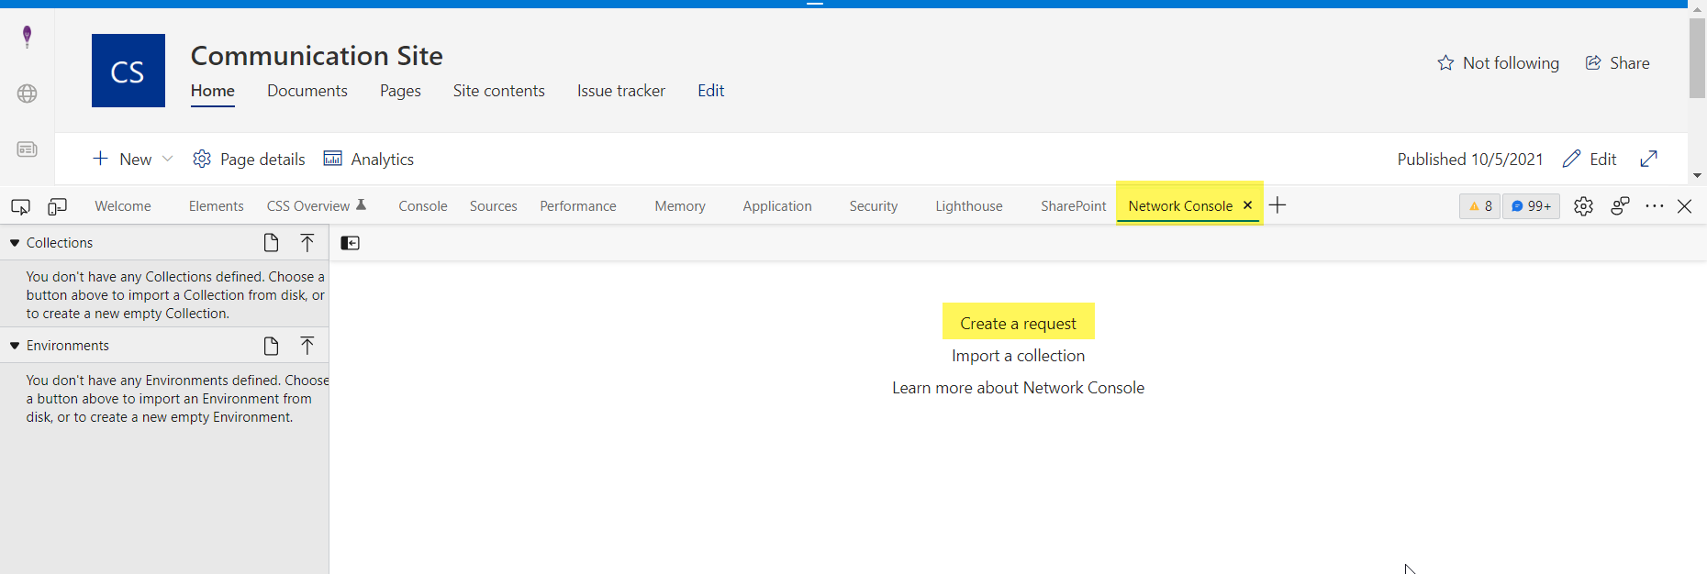Click the page vertical scrollbar thumb
This screenshot has width=1707, height=574.
pos(1698,58)
